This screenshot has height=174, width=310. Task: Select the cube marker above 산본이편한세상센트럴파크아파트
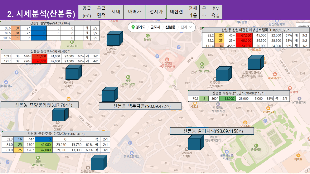coord(256,63)
